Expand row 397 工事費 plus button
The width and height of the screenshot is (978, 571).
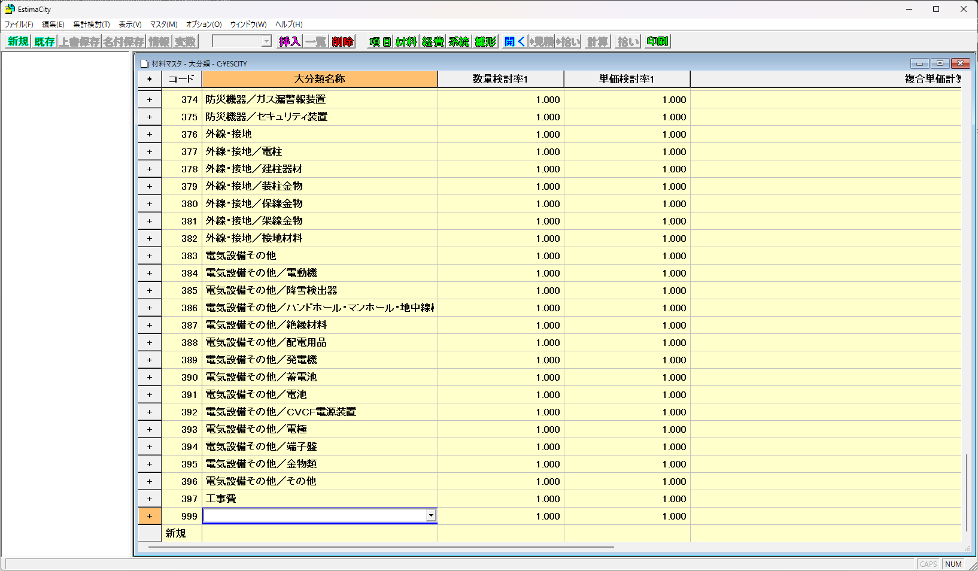pos(150,499)
